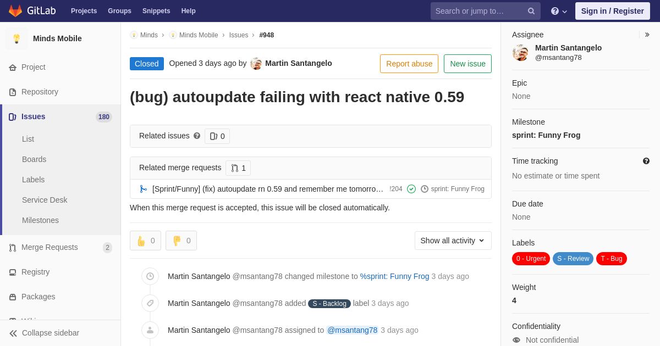Image resolution: width=660 pixels, height=346 pixels.
Task: Click the assignee user icon in activity
Action: [x=150, y=330]
